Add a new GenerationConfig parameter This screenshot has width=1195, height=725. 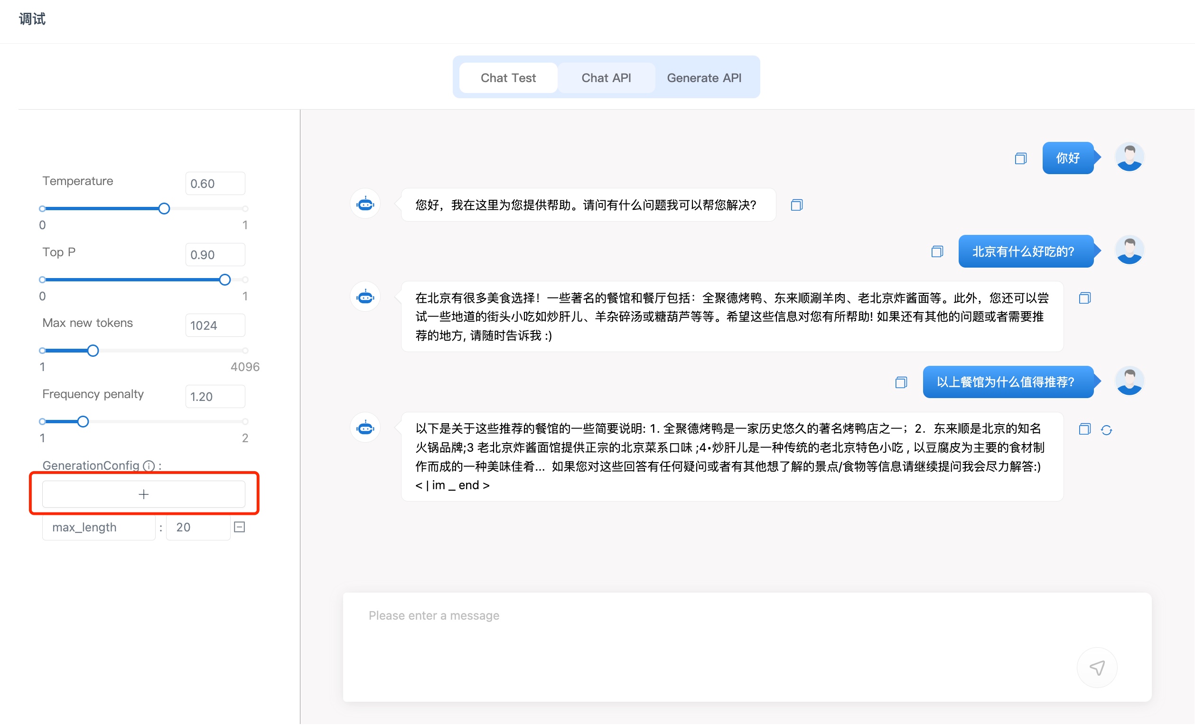click(x=143, y=495)
